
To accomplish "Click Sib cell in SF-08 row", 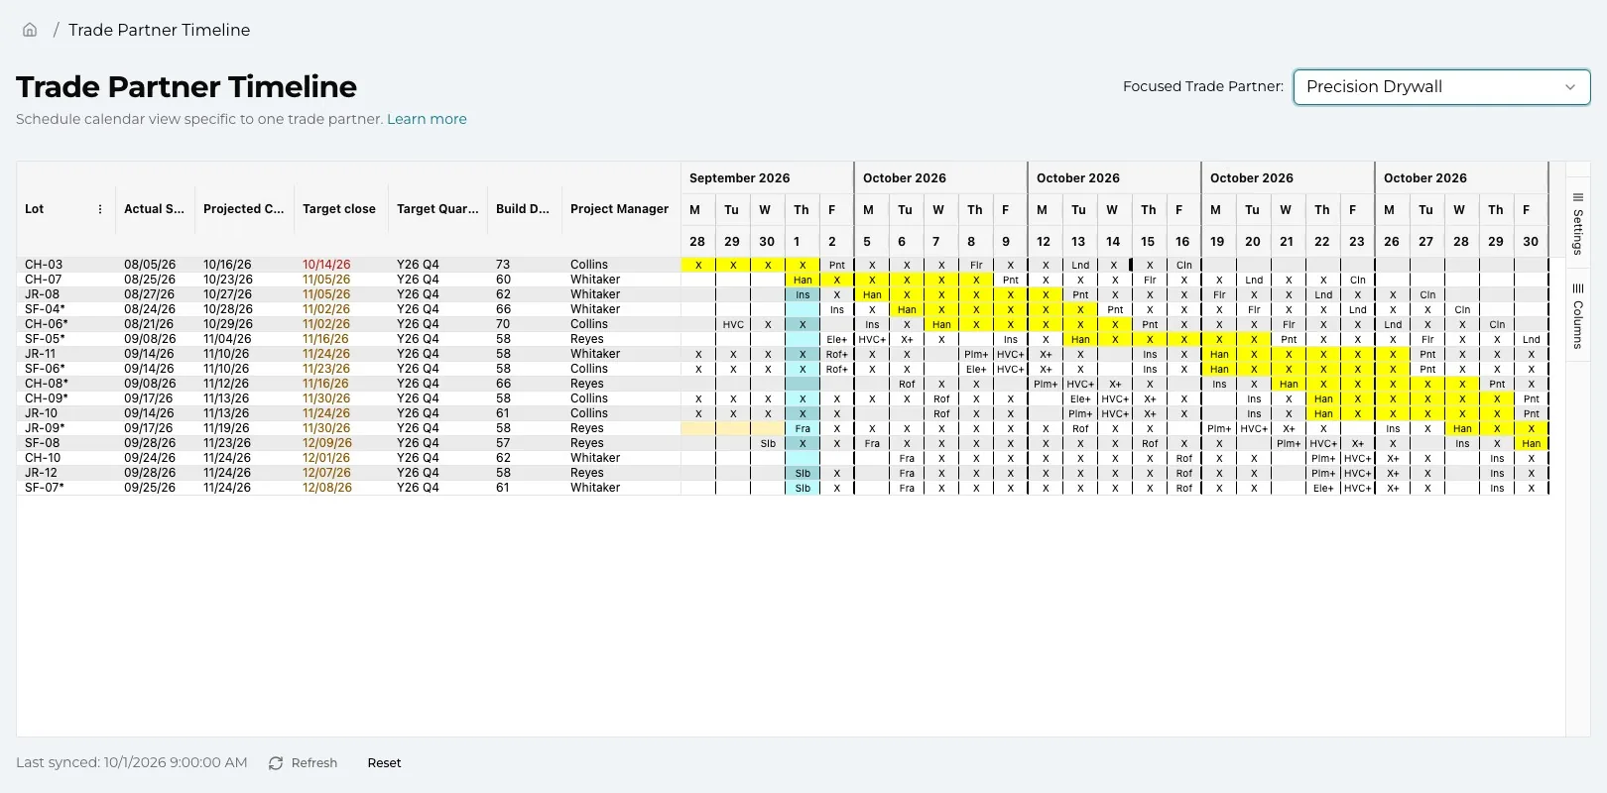I will 768,443.
